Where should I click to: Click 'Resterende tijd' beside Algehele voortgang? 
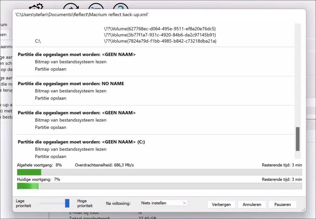tap(282, 165)
